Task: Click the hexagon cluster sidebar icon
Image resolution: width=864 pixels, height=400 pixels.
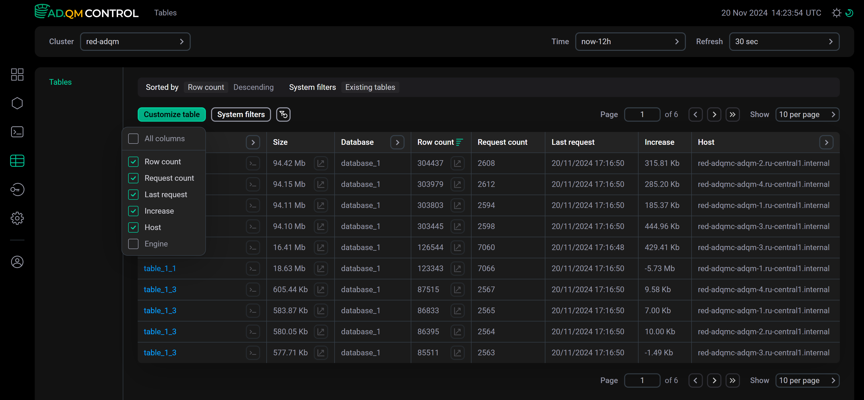Action: point(17,103)
